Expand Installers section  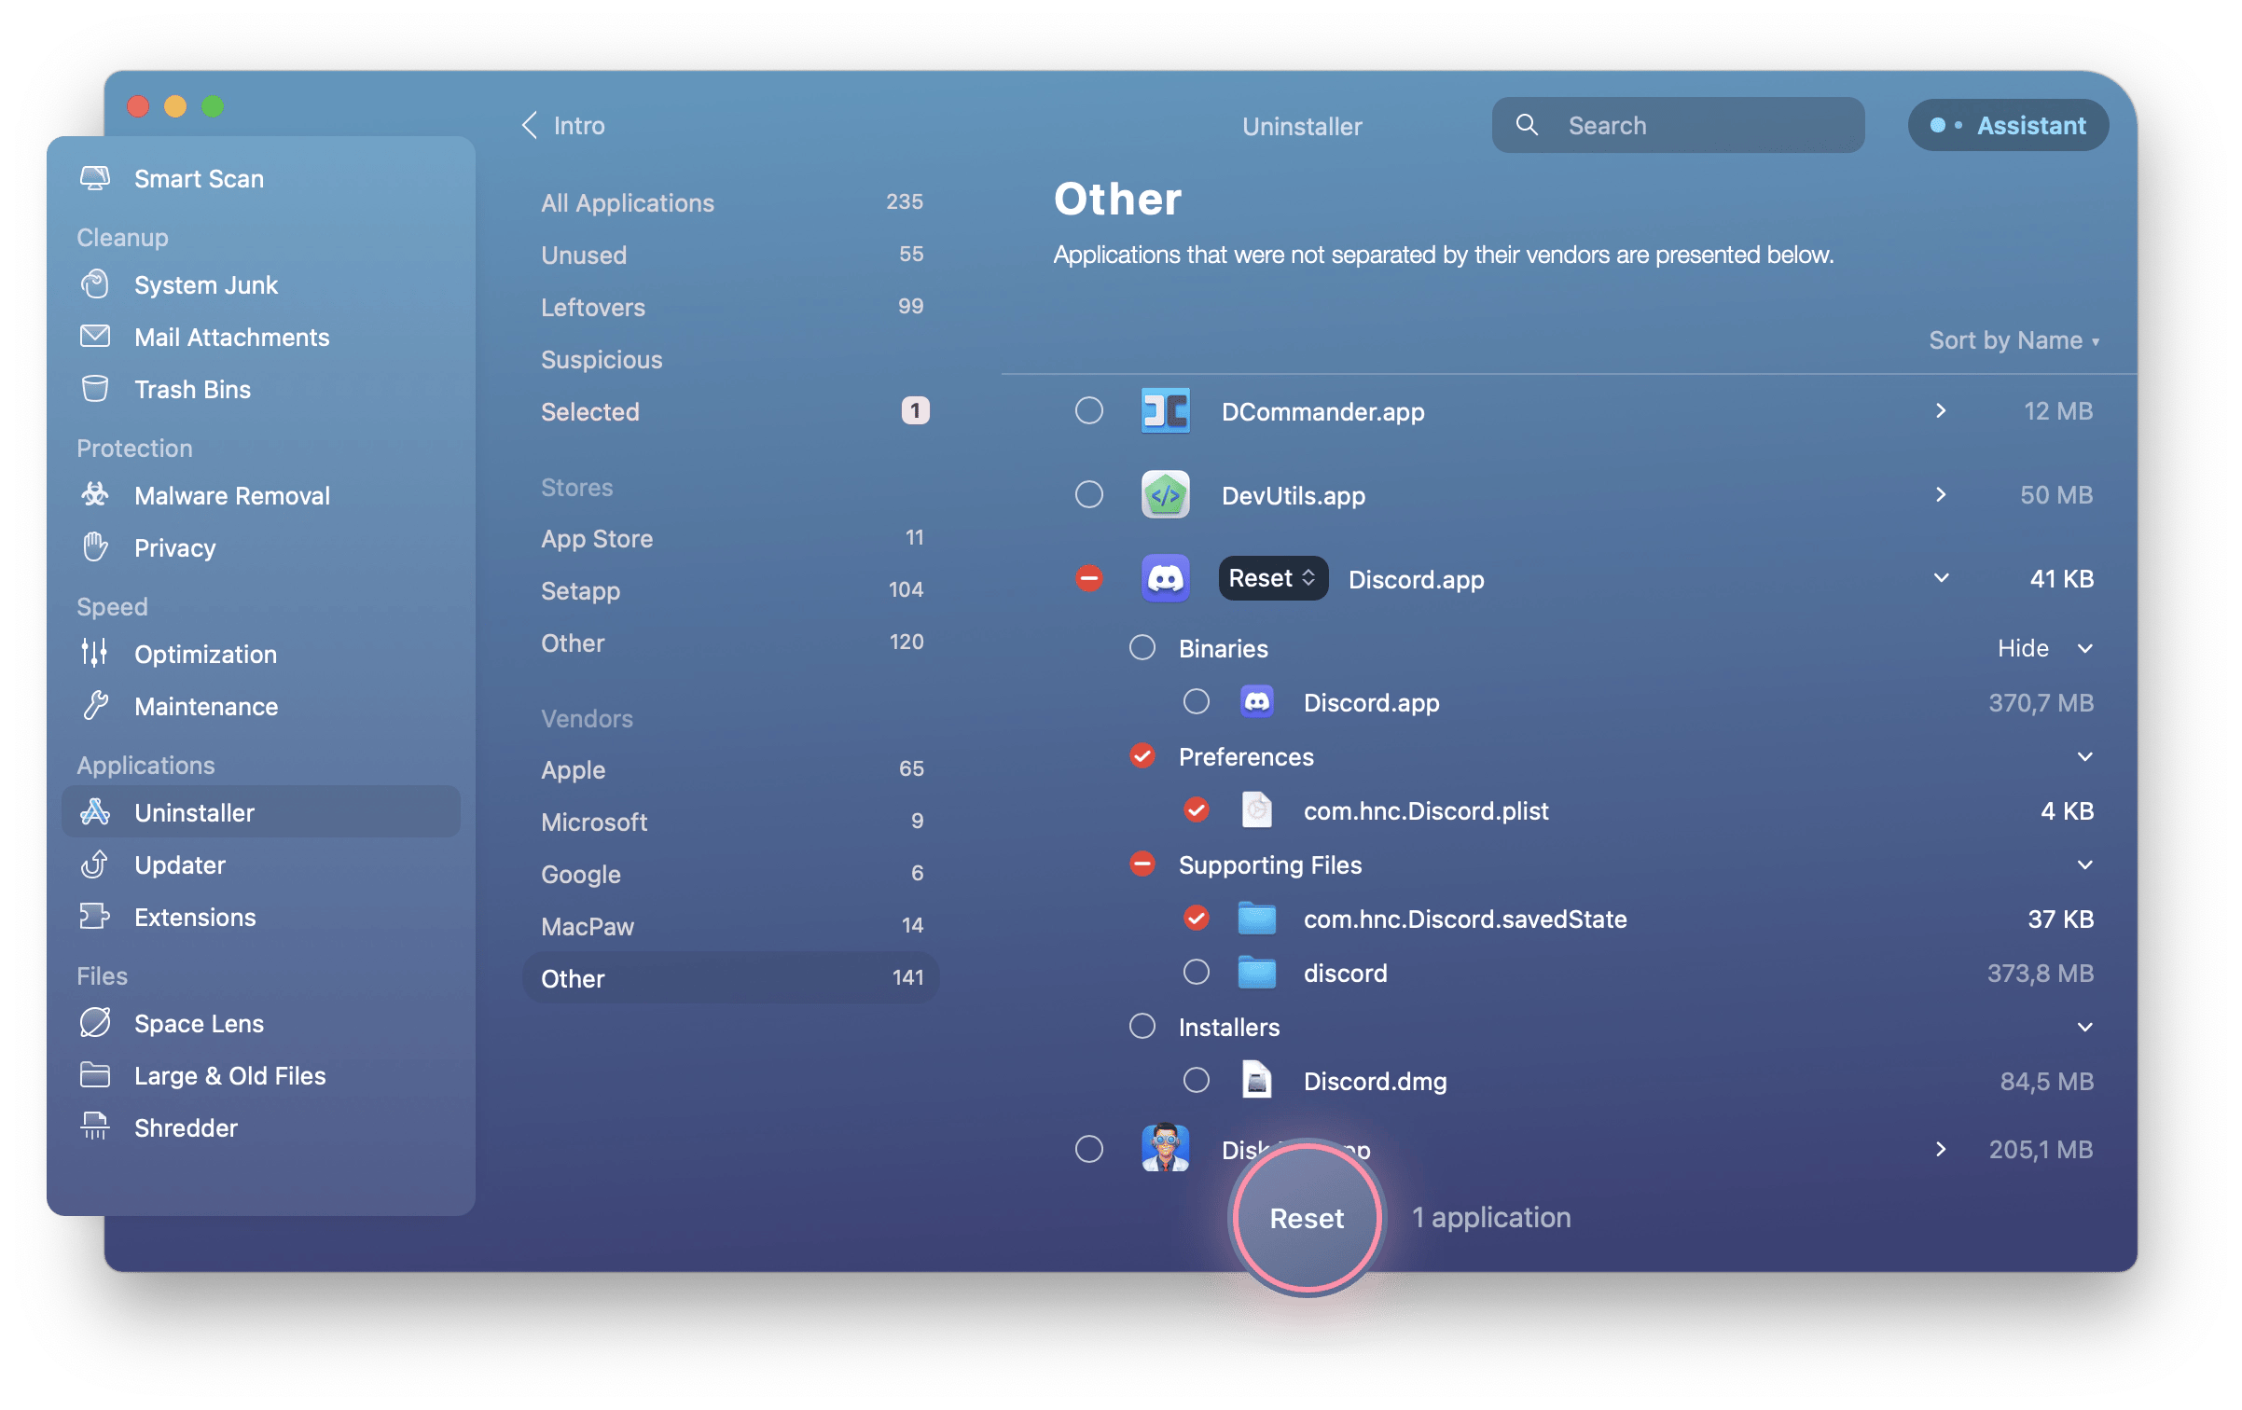coord(2084,1025)
